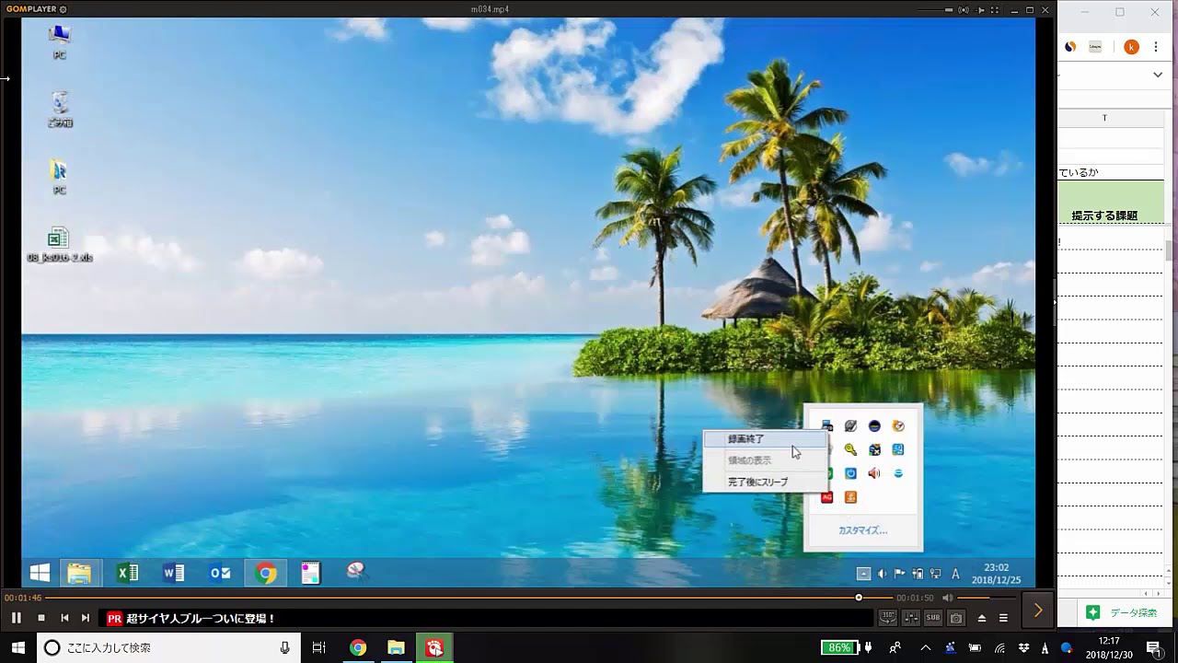This screenshot has width=1178, height=663.
Task: Click the video seek bar timeline
Action: pos(460,598)
